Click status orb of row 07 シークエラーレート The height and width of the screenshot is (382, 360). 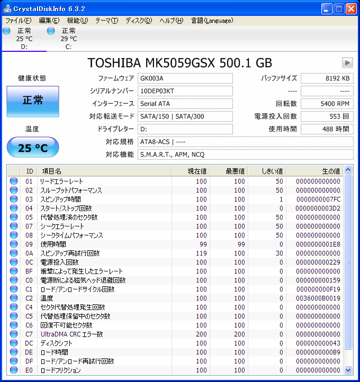pyautogui.click(x=14, y=226)
